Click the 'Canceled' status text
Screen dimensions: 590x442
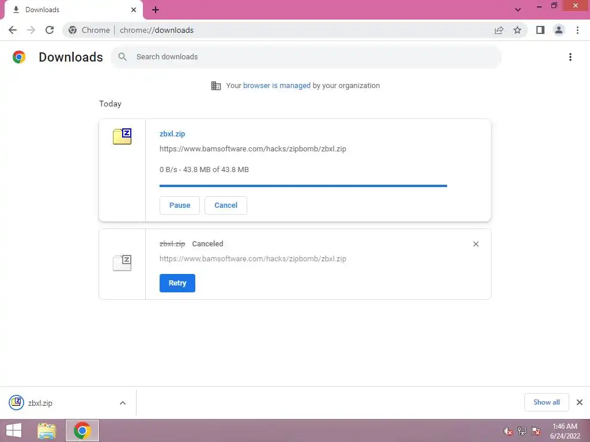(x=207, y=244)
